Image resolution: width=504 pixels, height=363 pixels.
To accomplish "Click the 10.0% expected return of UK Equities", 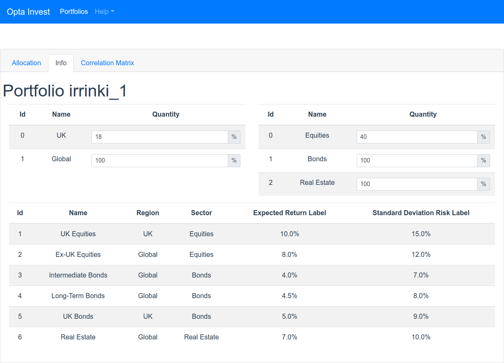I will pos(290,234).
